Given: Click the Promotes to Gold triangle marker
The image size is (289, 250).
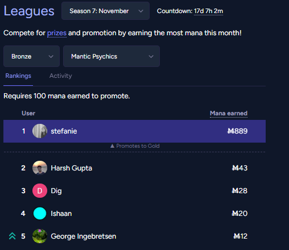Looking at the screenshot, I should (x=112, y=146).
